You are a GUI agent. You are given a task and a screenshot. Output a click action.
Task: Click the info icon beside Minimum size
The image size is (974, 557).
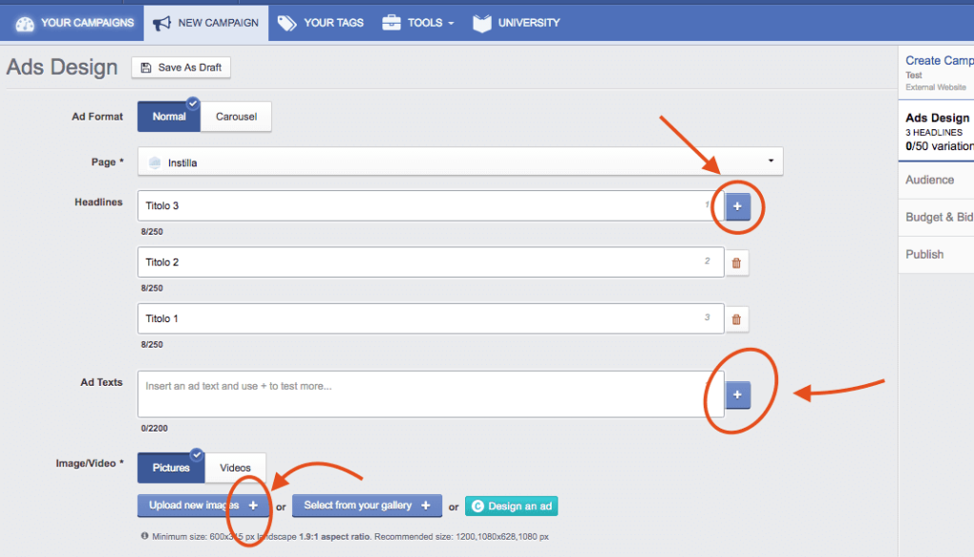(x=145, y=536)
